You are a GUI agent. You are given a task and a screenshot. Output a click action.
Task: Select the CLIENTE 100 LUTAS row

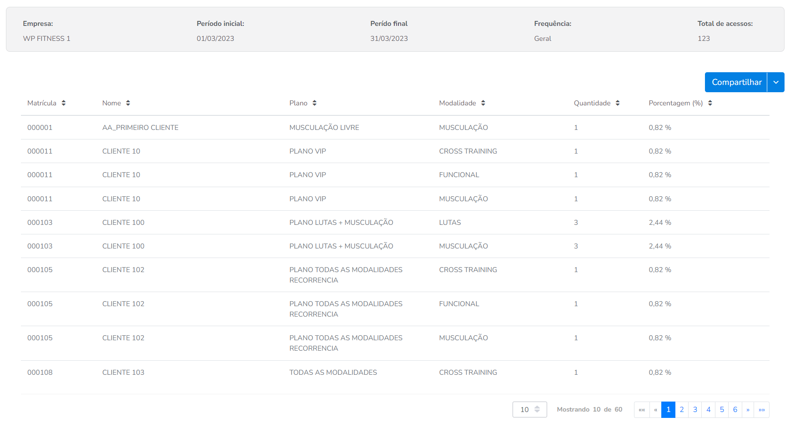click(123, 223)
